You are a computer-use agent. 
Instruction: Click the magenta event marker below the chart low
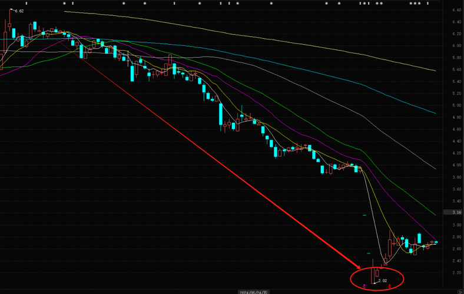tap(364, 286)
